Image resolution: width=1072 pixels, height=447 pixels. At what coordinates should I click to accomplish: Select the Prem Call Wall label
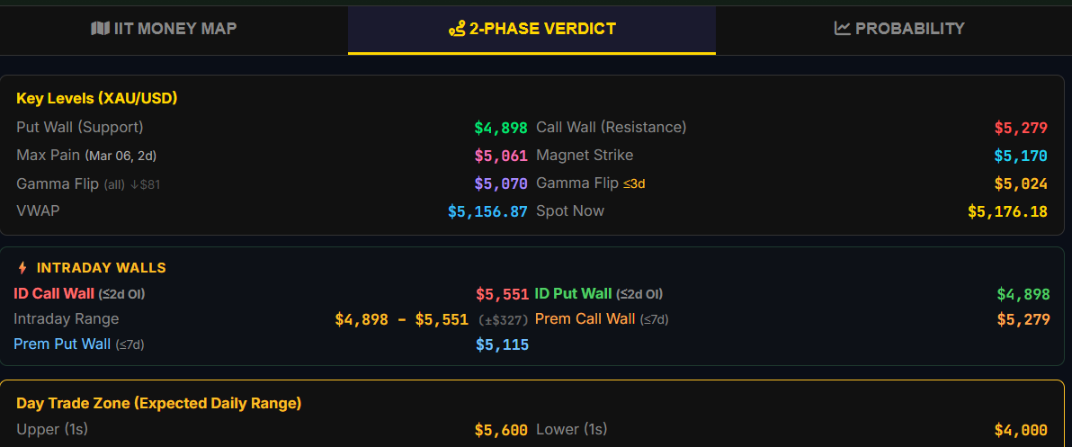585,319
